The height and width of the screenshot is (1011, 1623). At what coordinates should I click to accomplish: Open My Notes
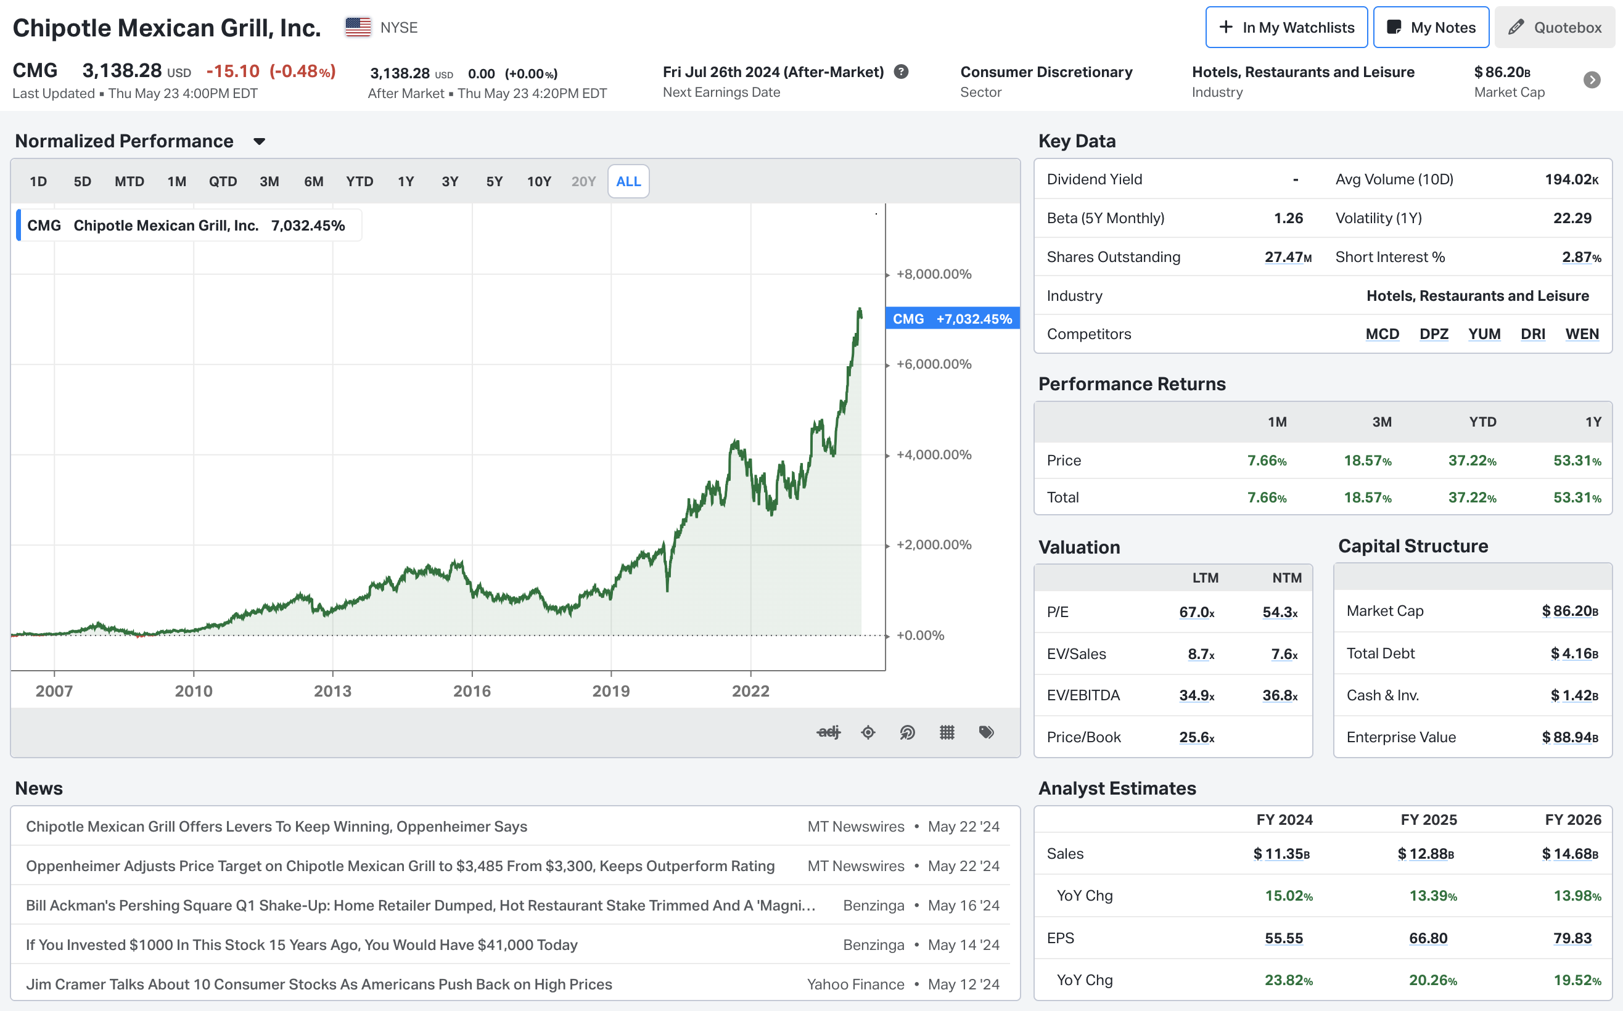(1431, 27)
